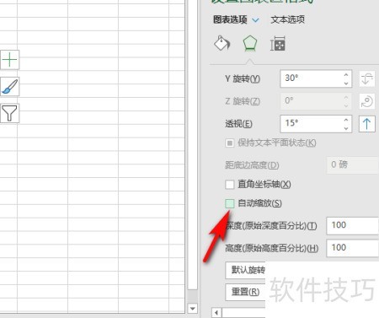Click the Y rotation flip icon button
Screen dimensions: 379x318
tap(367, 78)
